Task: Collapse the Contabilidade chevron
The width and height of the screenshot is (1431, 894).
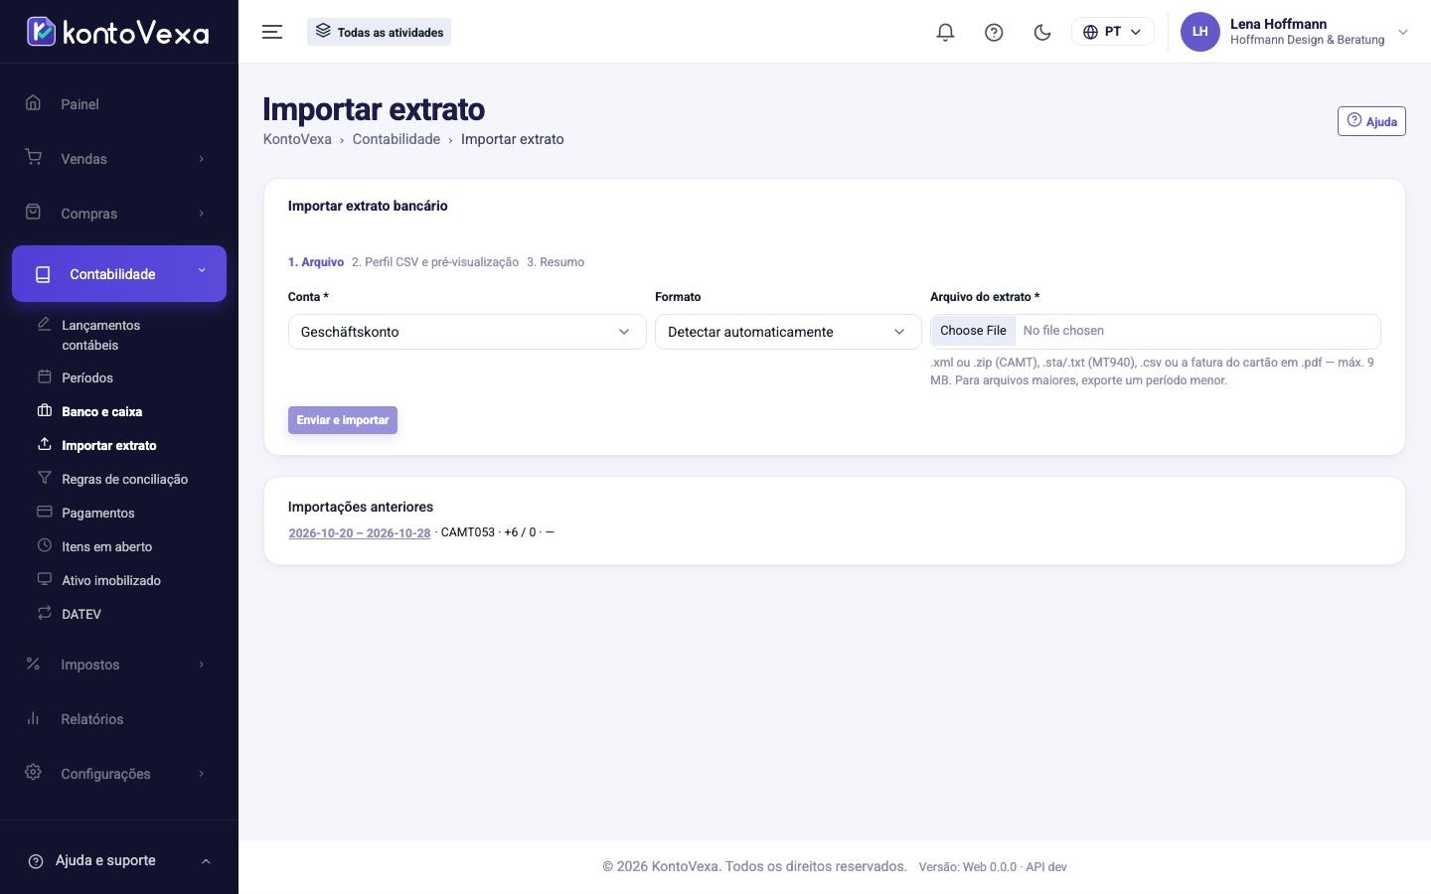Action: (x=202, y=270)
